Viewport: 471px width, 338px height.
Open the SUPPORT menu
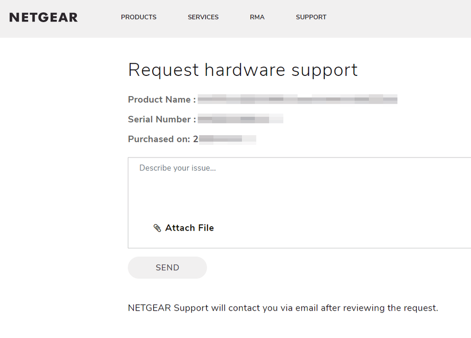coord(311,17)
